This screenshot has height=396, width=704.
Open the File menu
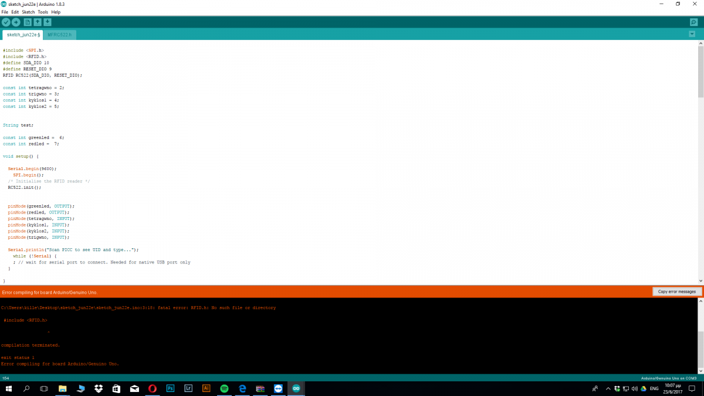coord(5,12)
